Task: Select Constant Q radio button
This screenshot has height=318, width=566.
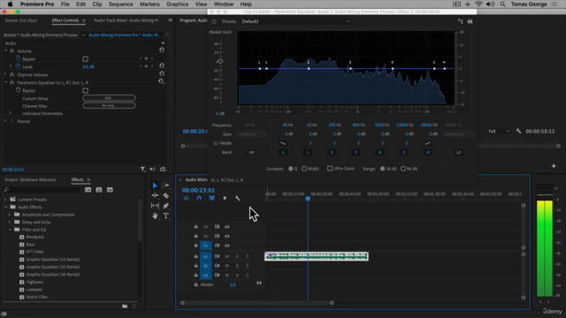Action: pyautogui.click(x=291, y=169)
